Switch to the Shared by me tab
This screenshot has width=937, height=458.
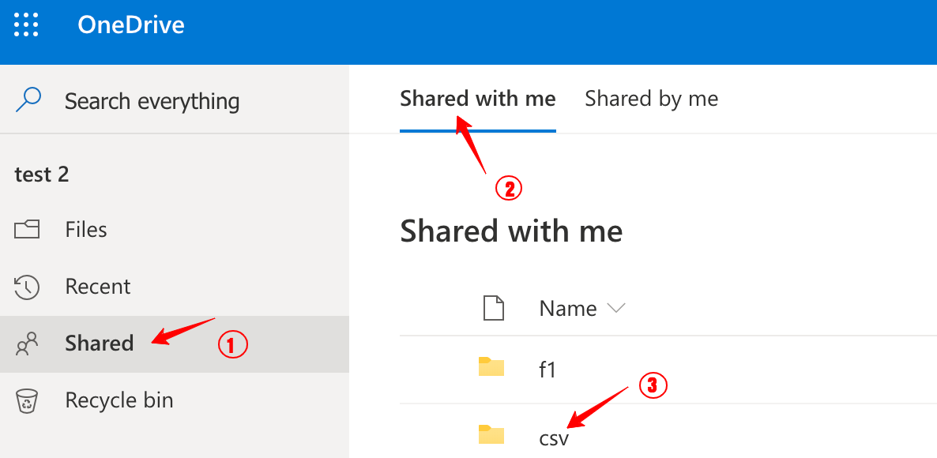651,99
